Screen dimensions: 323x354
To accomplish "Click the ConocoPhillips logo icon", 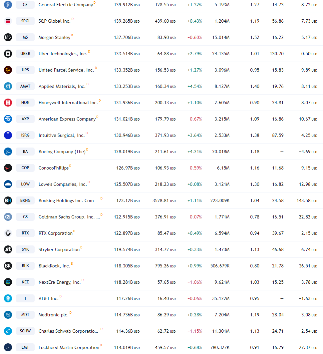I will pyautogui.click(x=8, y=168).
